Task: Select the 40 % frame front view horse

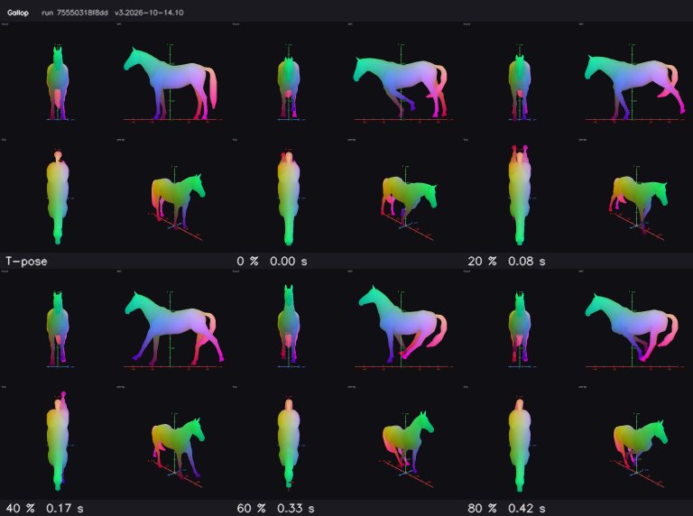Action: pos(58,328)
